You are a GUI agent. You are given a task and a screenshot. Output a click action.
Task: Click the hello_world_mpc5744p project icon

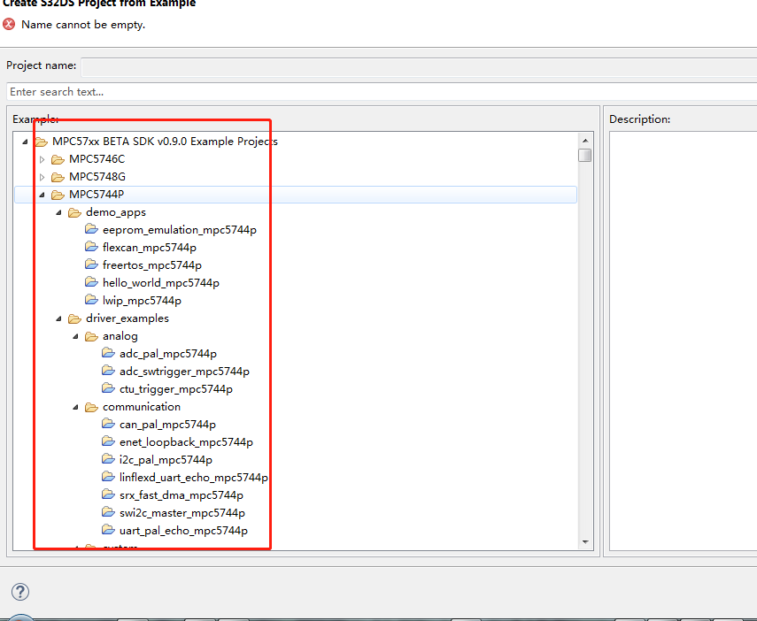tap(92, 282)
